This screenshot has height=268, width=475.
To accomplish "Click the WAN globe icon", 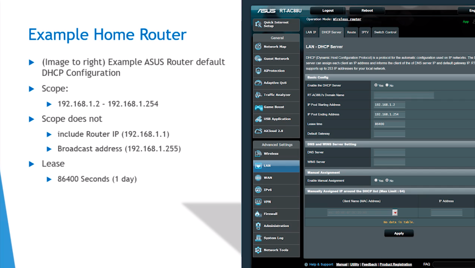I will pos(258,178).
